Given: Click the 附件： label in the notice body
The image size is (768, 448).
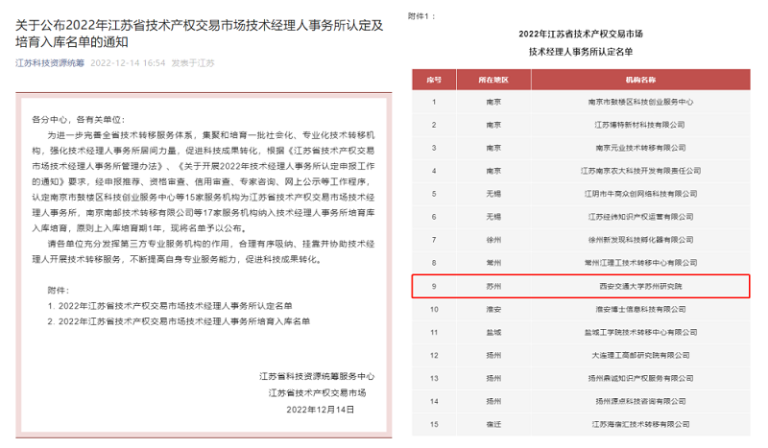Looking at the screenshot, I should [59, 291].
